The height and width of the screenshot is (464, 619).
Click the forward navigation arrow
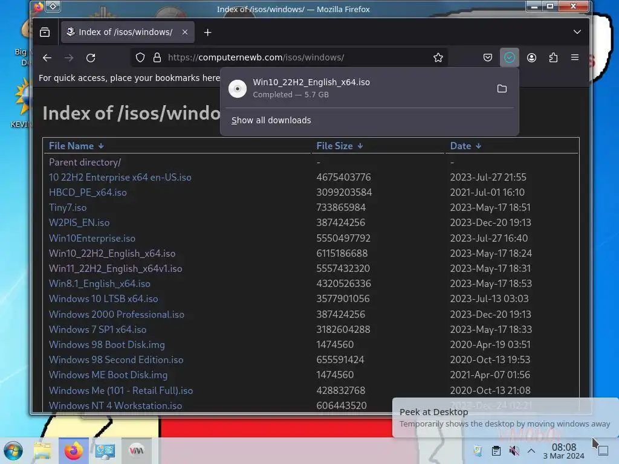[69, 57]
